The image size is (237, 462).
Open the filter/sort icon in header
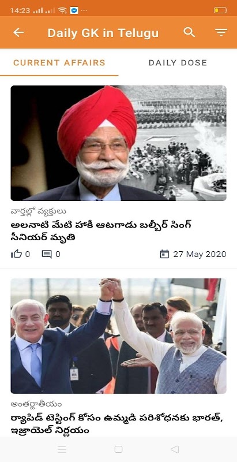[221, 32]
